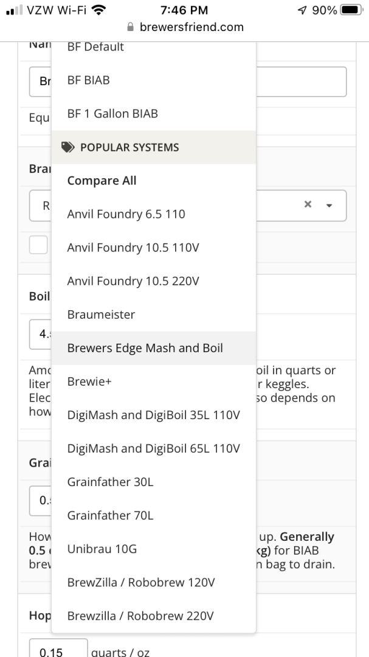Tap the battery icon in status bar
This screenshot has height=657, width=369.
[351, 10]
